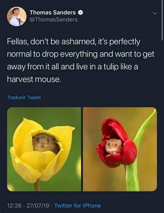Screen dimensions: 164x213
Task: Select the tweet text about harvest mouse
Action: tap(81, 61)
